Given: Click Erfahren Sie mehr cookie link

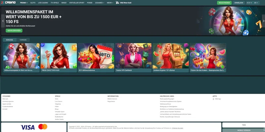Looking at the screenshot, I should [x=178, y=128].
